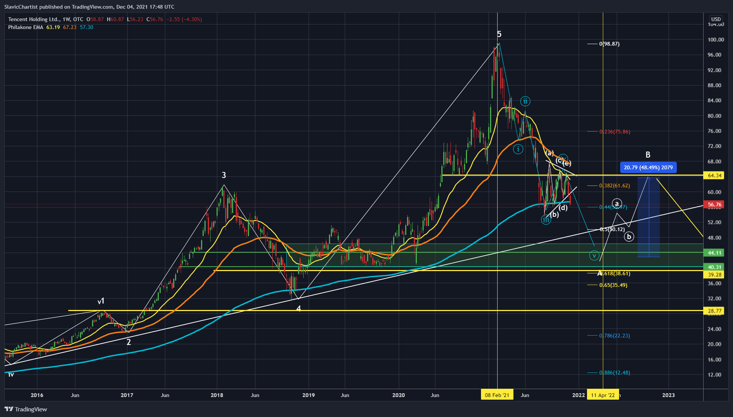Click the 56.76 current price label
The width and height of the screenshot is (733, 417).
(x=715, y=205)
